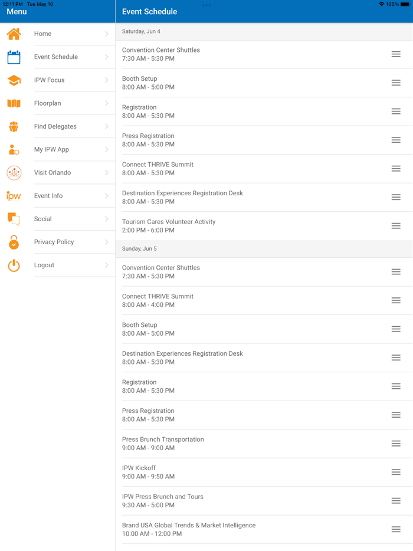Click the Privacy Policy lock icon
This screenshot has height=551, width=413.
(14, 242)
